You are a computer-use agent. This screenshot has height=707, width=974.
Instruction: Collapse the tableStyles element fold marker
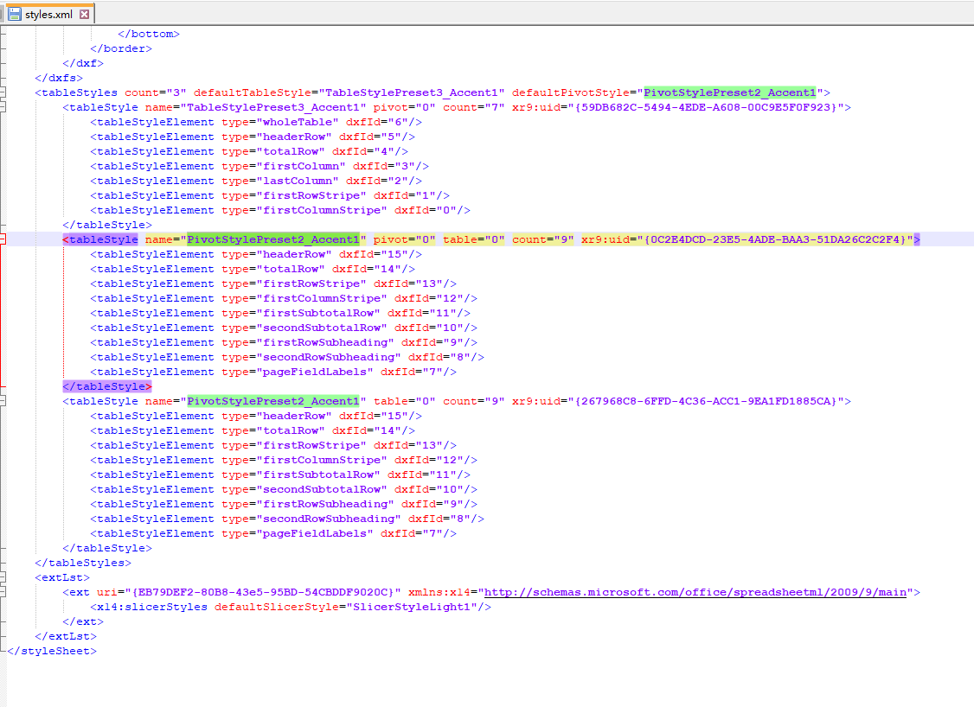pos(3,92)
